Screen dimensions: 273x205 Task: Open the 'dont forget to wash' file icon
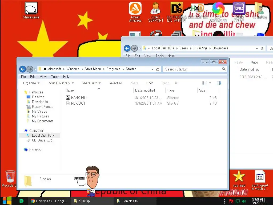coord(260,180)
